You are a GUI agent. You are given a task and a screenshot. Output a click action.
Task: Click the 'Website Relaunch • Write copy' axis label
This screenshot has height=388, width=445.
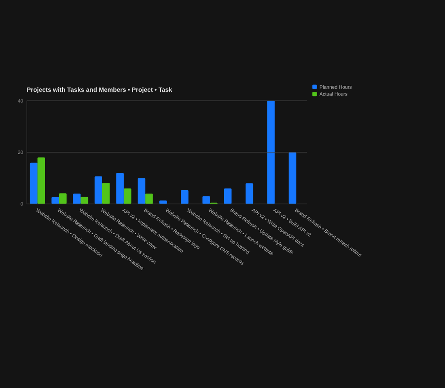point(129,229)
